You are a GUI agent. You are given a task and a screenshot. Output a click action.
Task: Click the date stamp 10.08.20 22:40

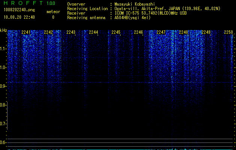[19, 17]
